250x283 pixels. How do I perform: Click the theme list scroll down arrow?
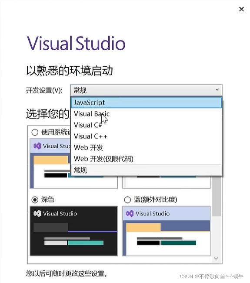click(216, 259)
